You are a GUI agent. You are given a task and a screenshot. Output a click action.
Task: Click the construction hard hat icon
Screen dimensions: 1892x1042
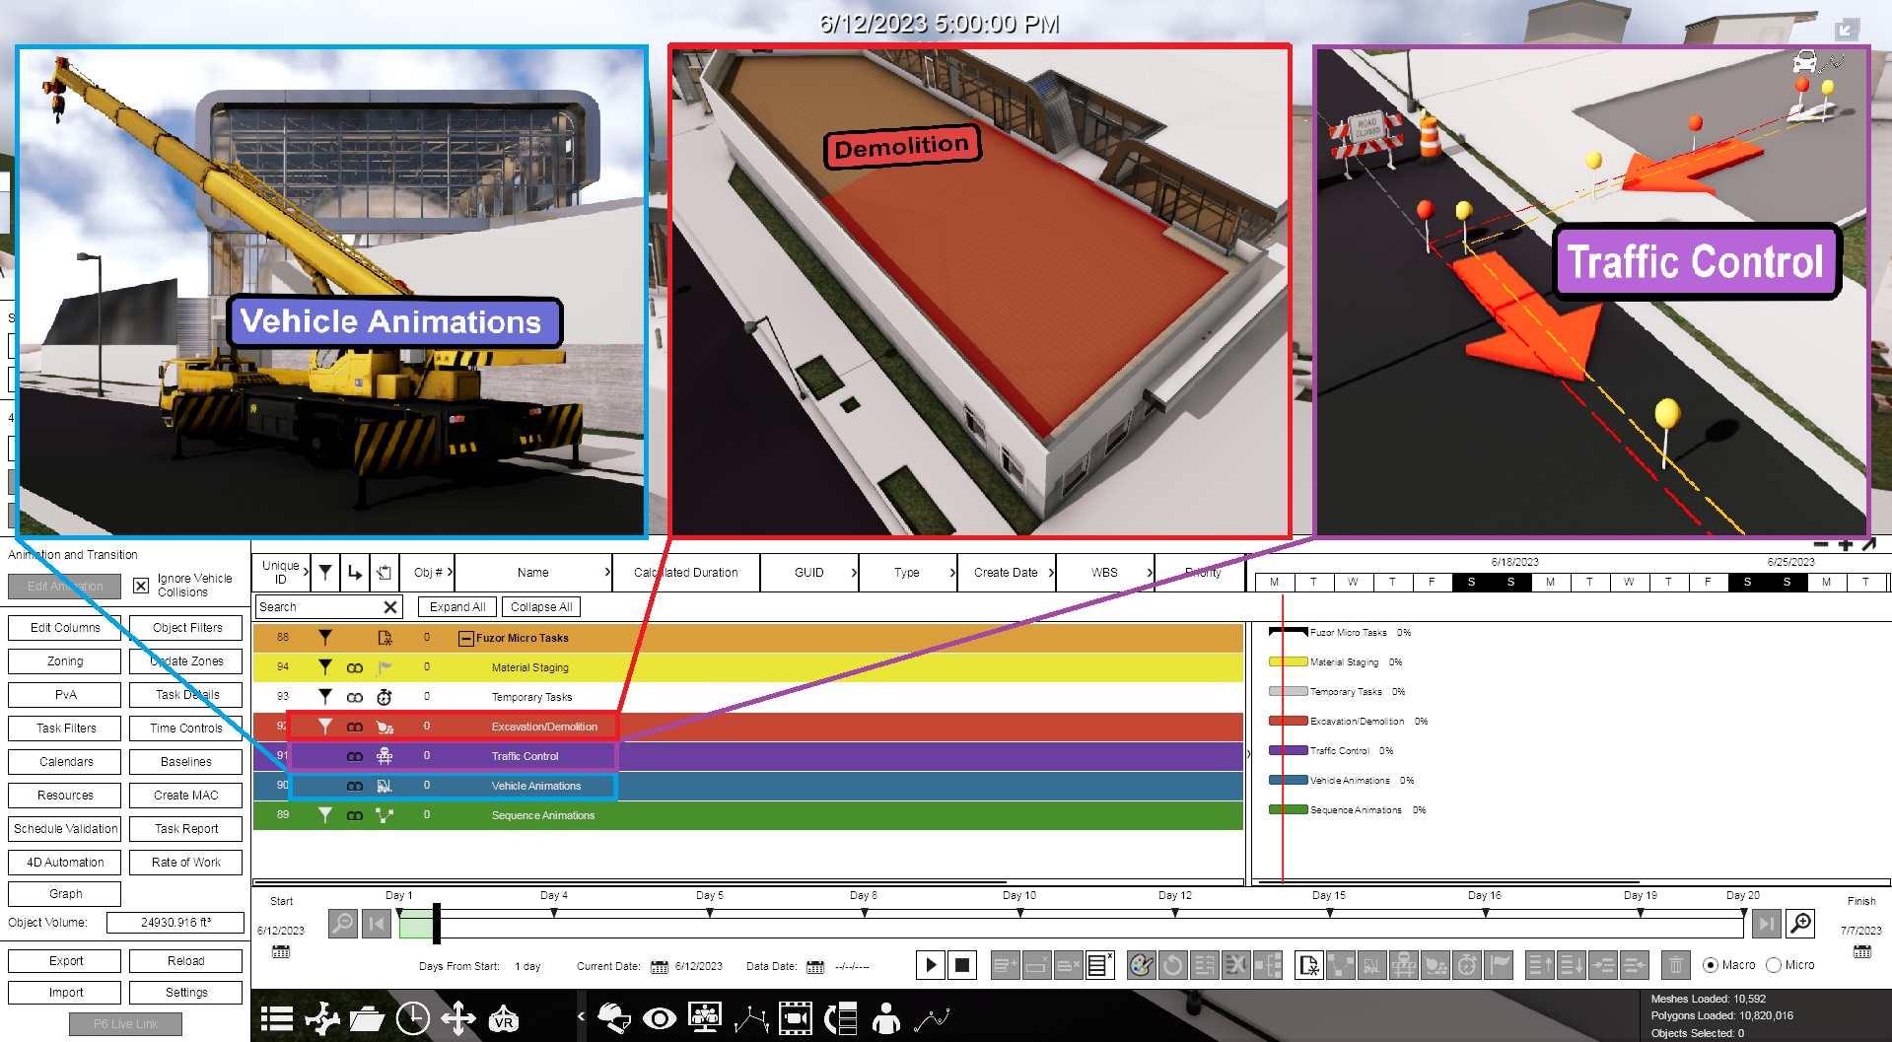click(x=613, y=1018)
